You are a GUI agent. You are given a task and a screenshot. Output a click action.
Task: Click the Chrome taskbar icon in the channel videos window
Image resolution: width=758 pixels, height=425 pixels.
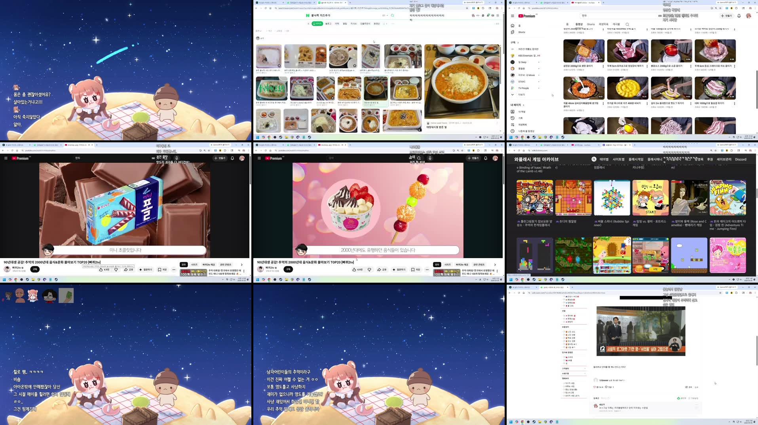pos(522,137)
